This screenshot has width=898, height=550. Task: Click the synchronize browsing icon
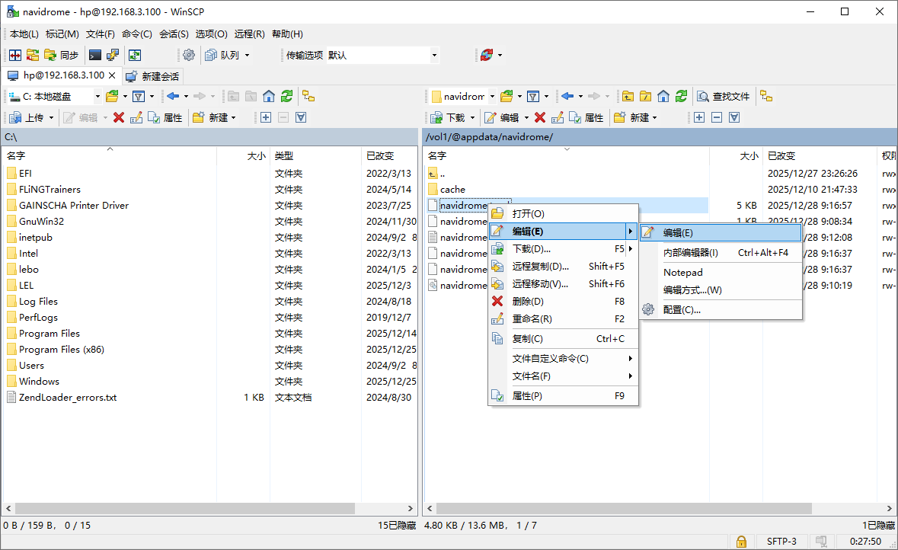(x=33, y=55)
